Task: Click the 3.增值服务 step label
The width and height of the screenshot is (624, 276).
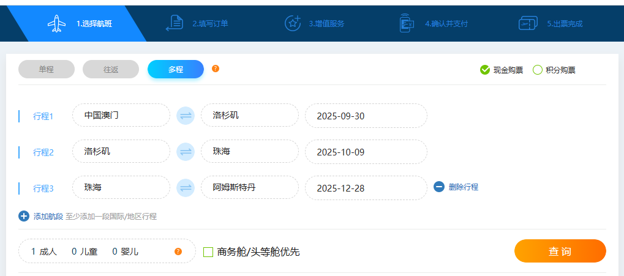Action: tap(327, 24)
